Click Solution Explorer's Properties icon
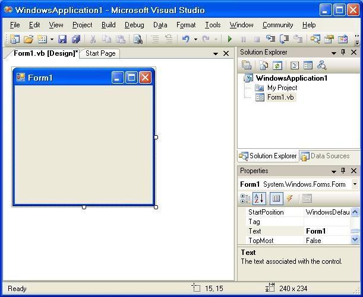This screenshot has width=363, height=297. 247,66
